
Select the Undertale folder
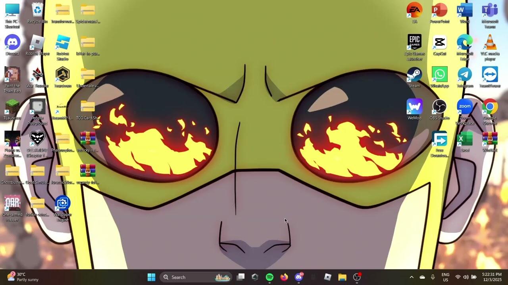tap(88, 78)
